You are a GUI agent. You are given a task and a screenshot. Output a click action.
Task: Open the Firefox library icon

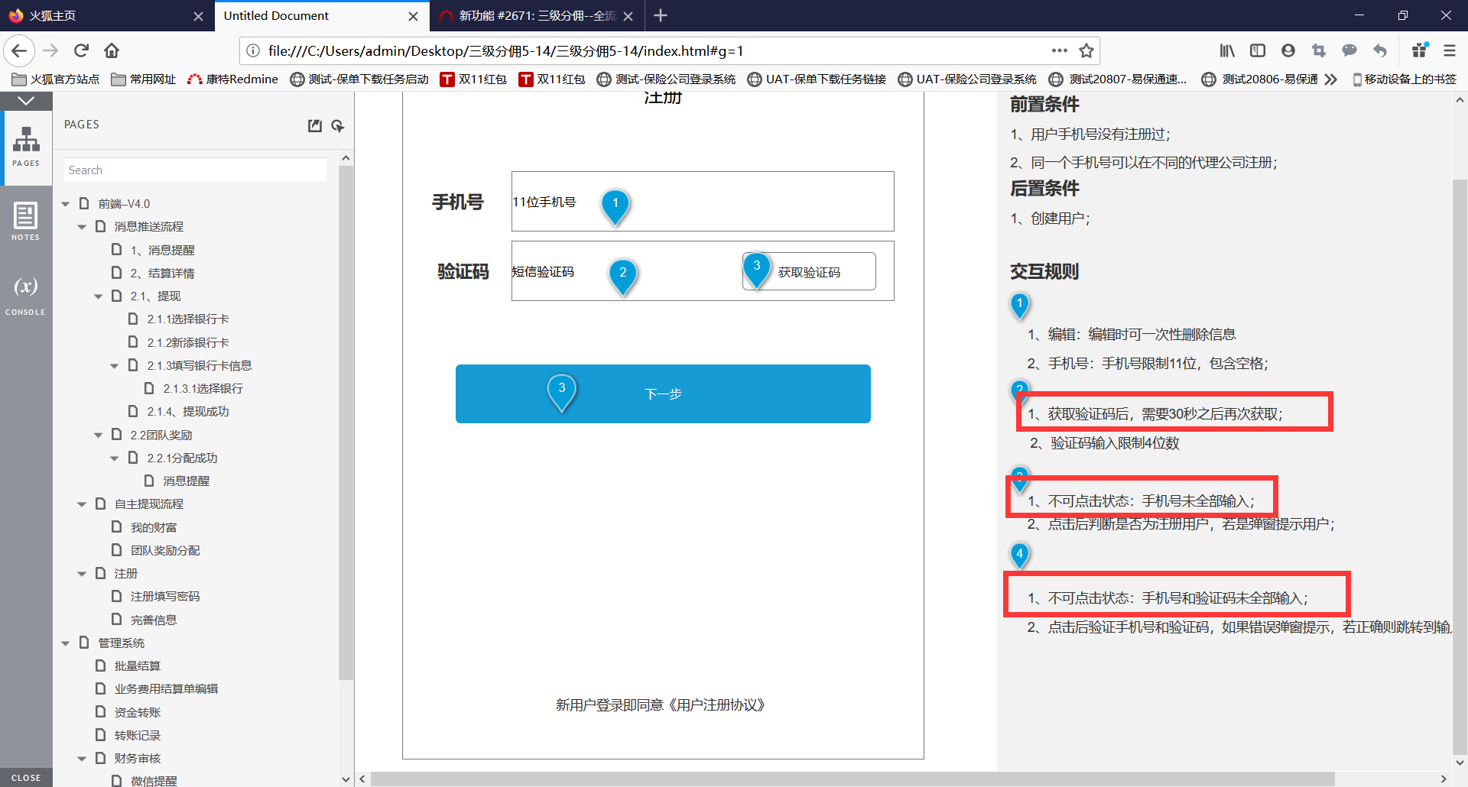[x=1227, y=50]
